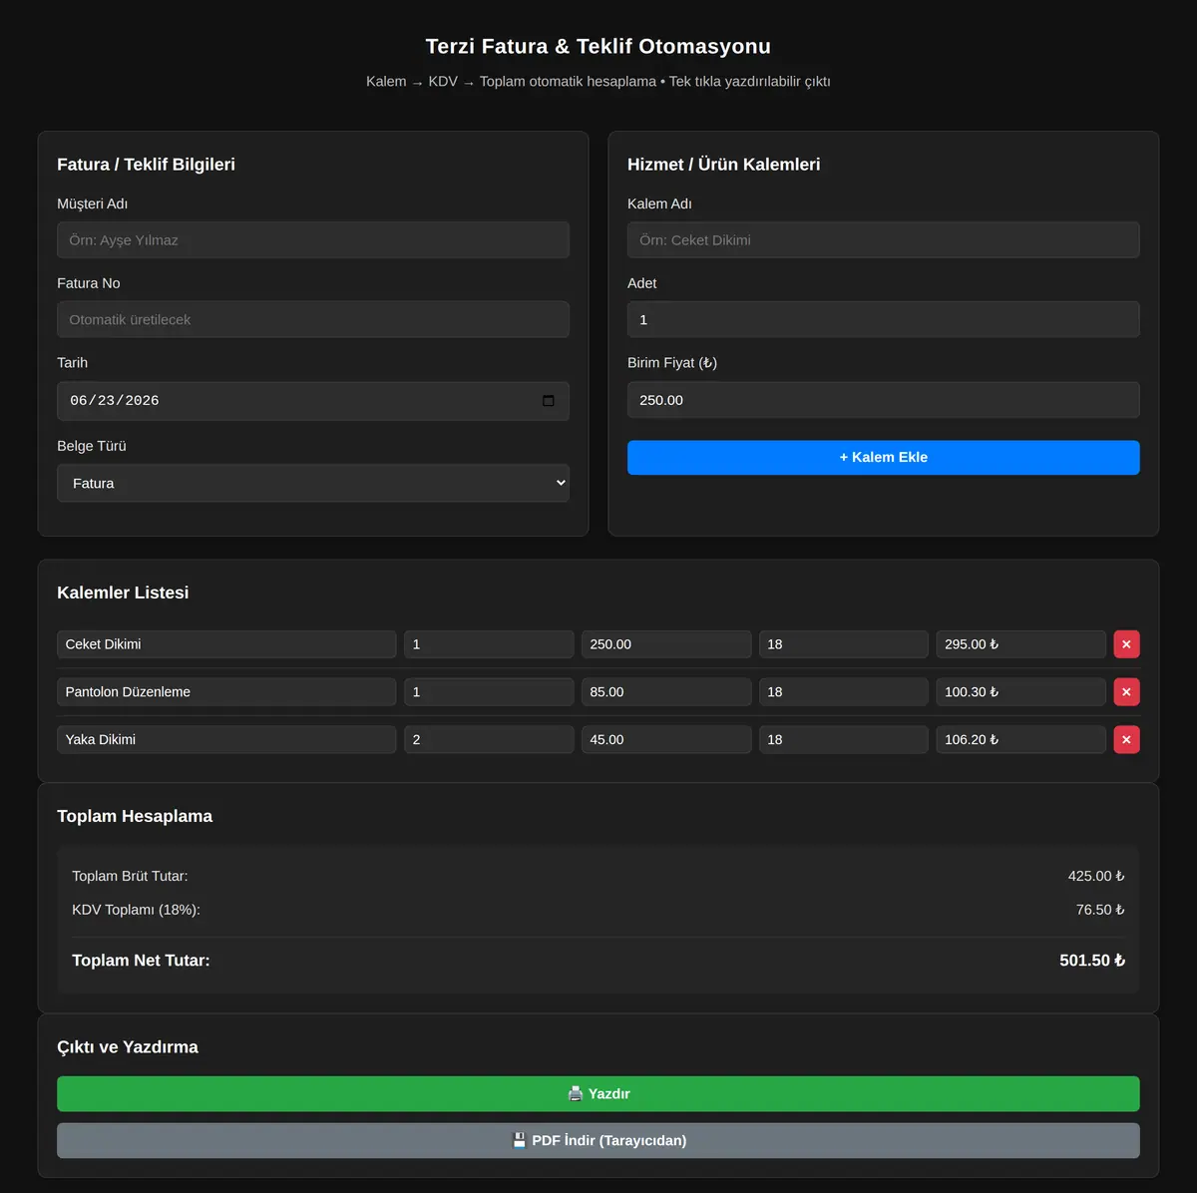Image resolution: width=1197 pixels, height=1193 pixels.
Task: Edit the Pantolon Düzenleme name field
Action: pos(226,692)
